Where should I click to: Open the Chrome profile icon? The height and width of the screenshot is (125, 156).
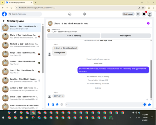(149, 7)
